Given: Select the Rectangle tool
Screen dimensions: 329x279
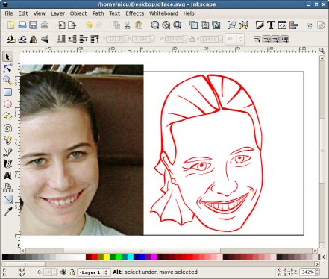Looking at the screenshot, I should 7,93.
